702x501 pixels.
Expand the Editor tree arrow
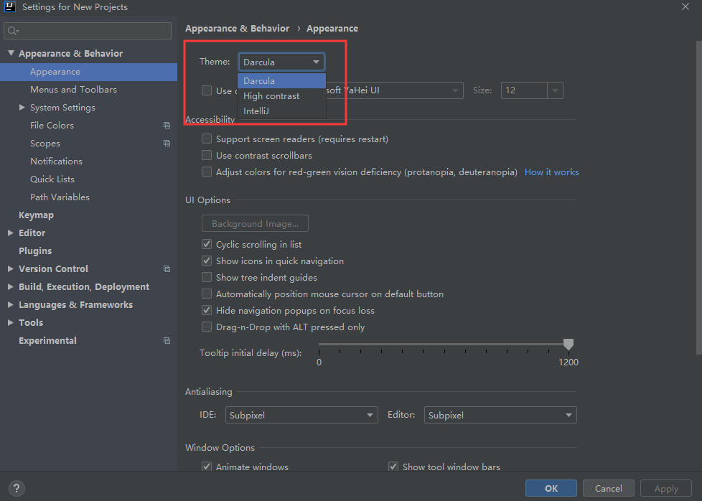(x=11, y=233)
